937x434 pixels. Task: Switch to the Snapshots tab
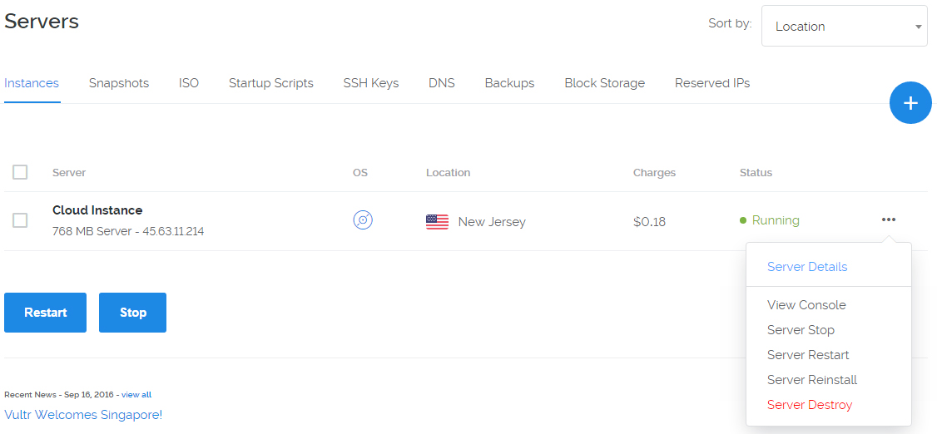click(119, 83)
